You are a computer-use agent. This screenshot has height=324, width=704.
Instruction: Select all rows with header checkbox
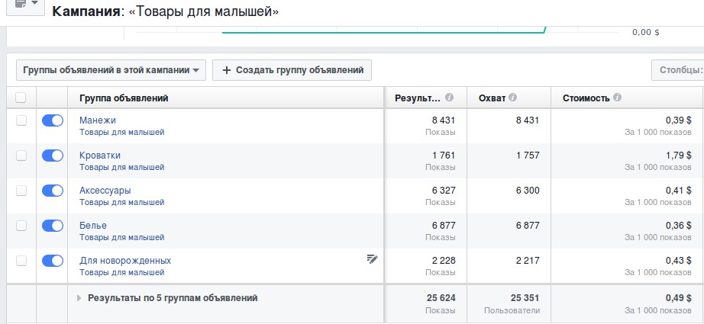coord(21,98)
